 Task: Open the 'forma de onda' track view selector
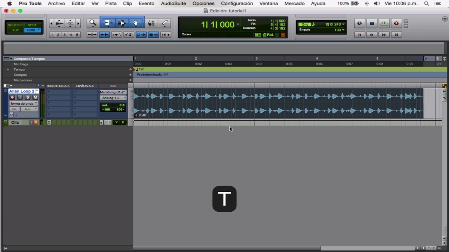[24, 104]
